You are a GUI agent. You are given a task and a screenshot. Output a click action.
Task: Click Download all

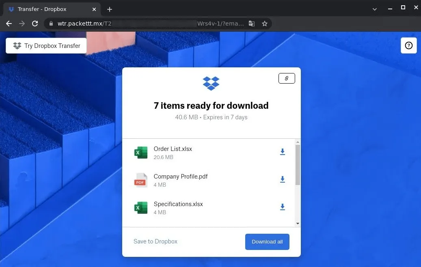click(x=267, y=241)
